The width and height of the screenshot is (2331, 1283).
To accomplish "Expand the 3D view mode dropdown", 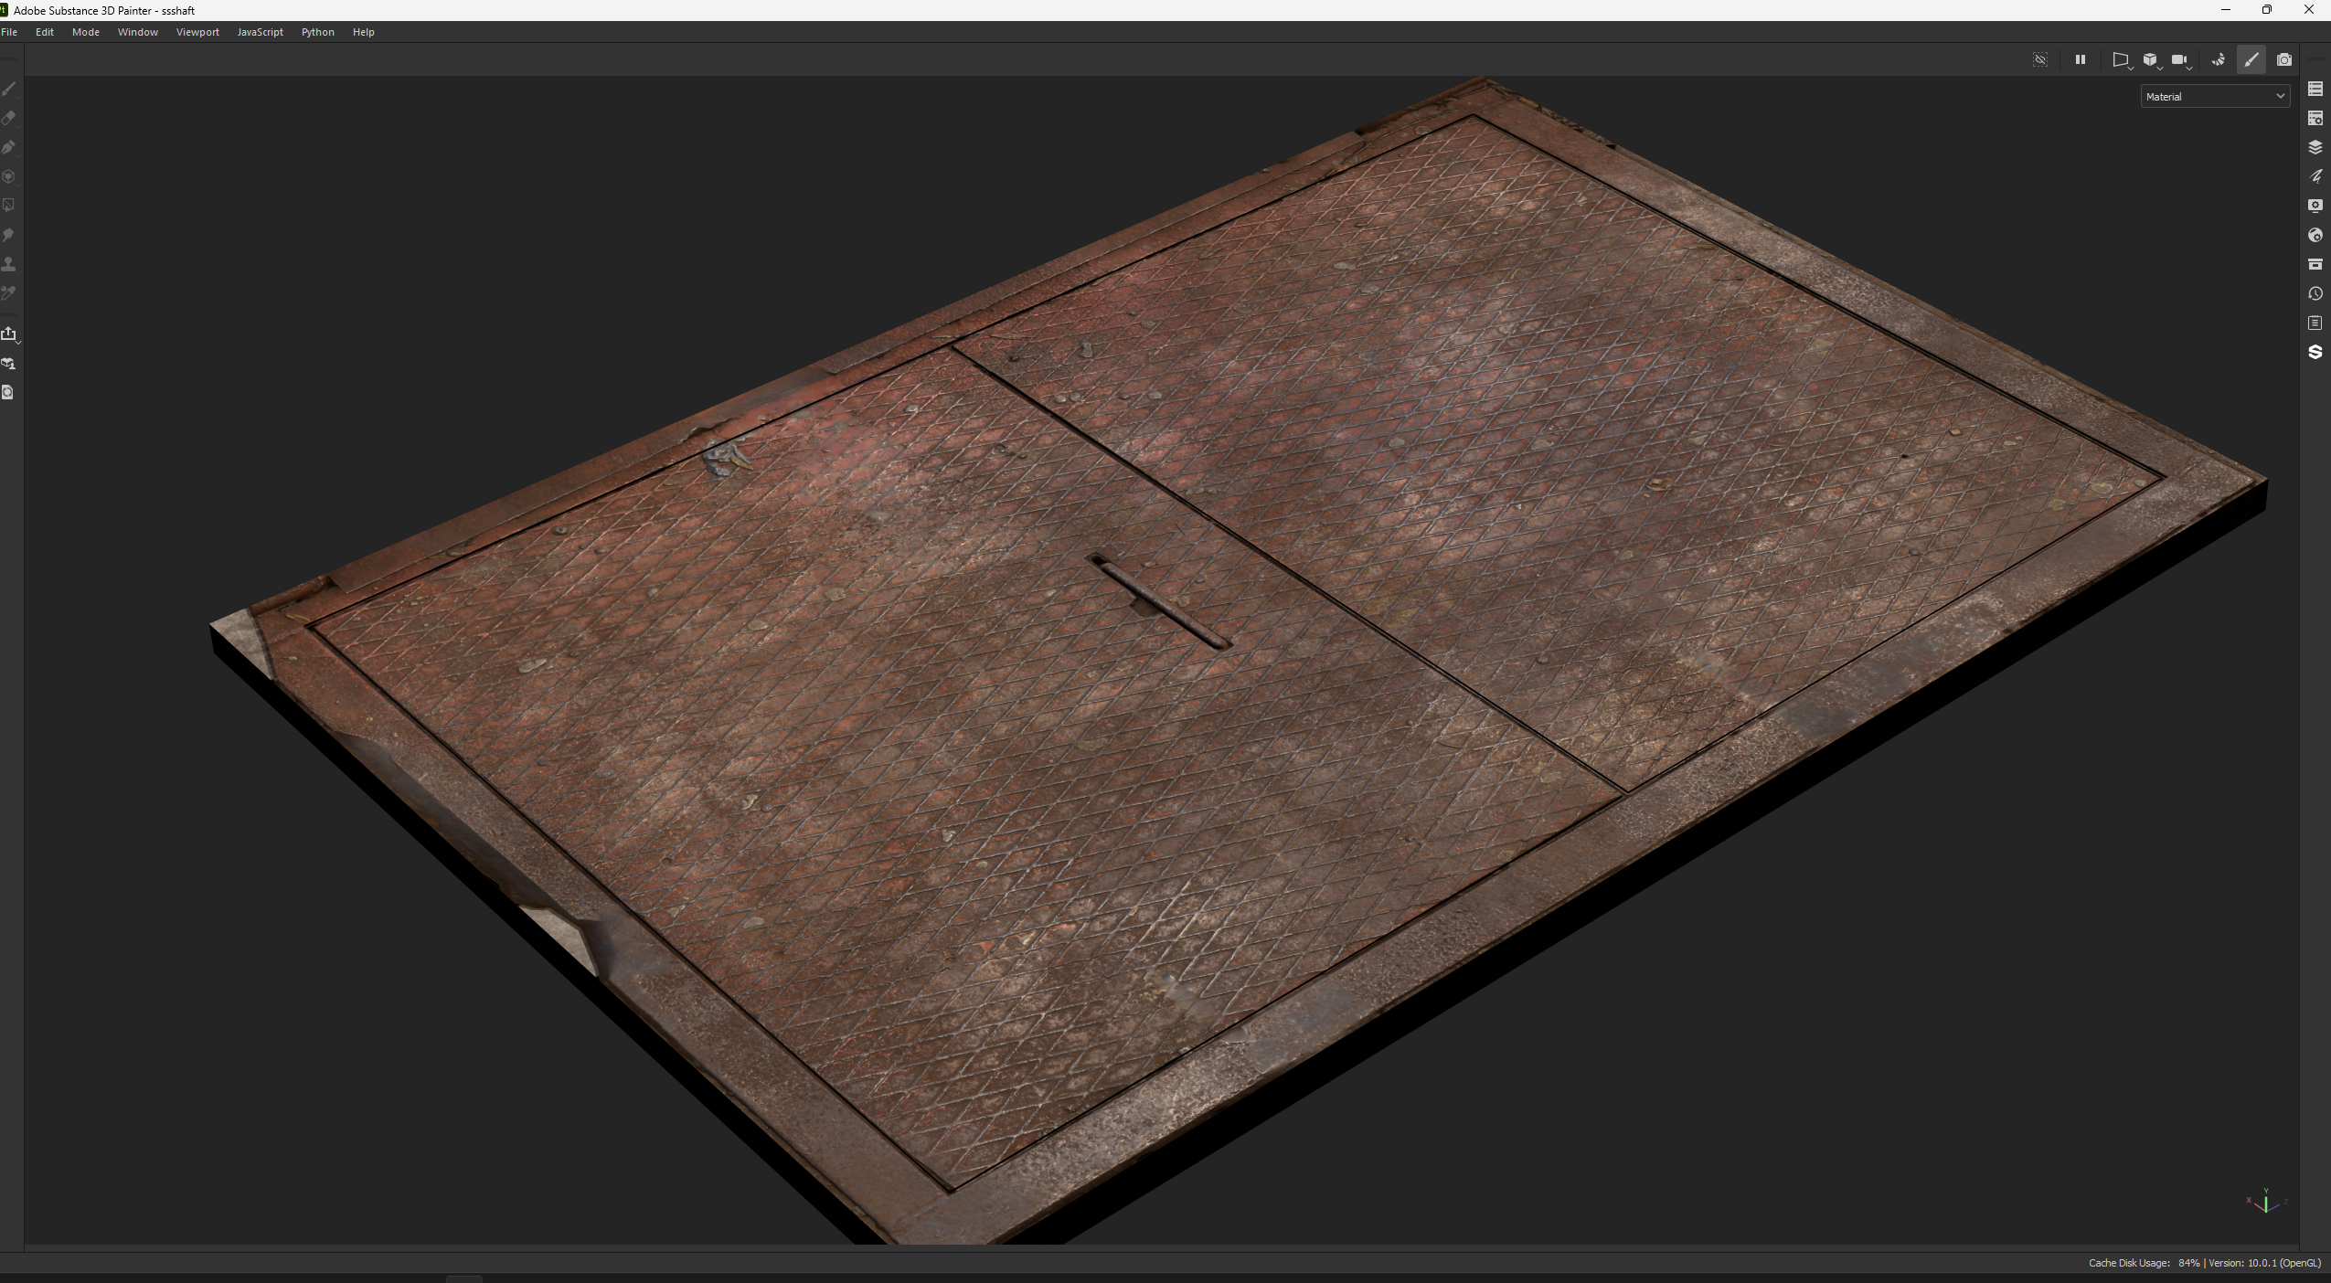I will tap(2153, 60).
